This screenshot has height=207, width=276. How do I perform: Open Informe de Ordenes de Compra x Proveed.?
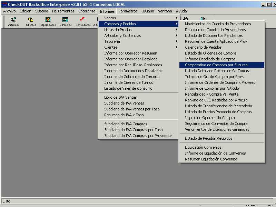(222, 82)
